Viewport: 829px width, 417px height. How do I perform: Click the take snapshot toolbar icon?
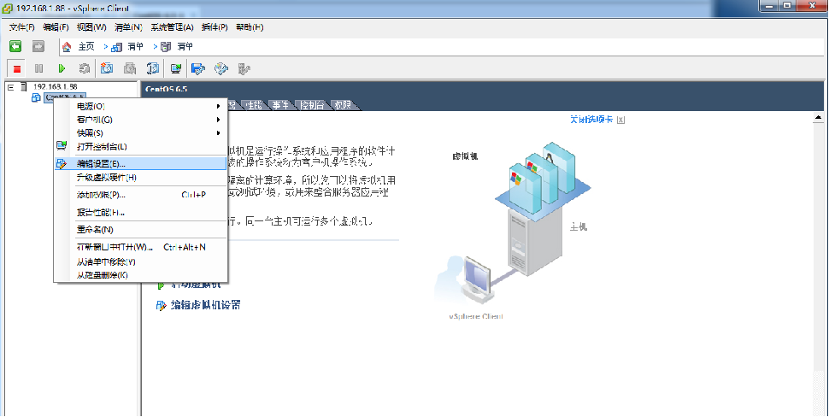click(x=107, y=68)
